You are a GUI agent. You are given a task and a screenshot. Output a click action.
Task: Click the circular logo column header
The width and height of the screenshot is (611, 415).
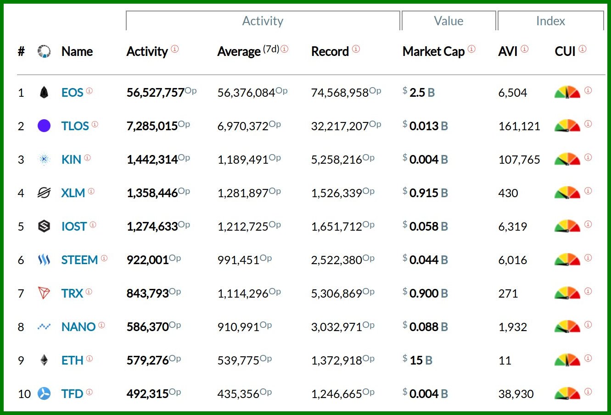pos(44,51)
